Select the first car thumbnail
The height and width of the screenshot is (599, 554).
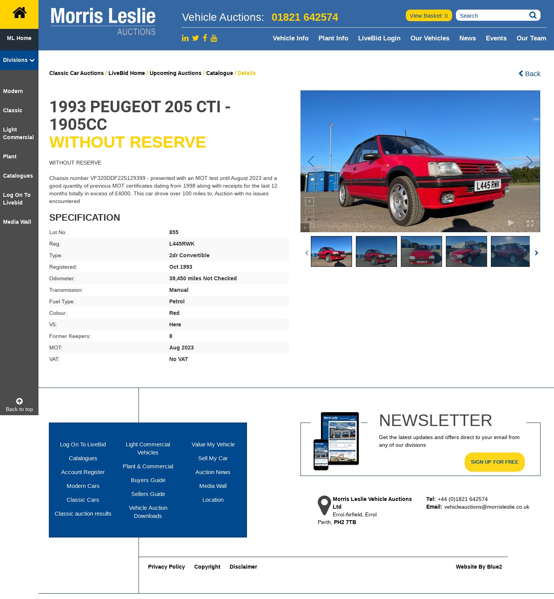[x=331, y=251]
